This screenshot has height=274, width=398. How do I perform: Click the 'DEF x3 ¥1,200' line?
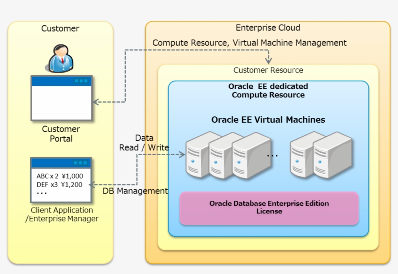[x=59, y=184]
